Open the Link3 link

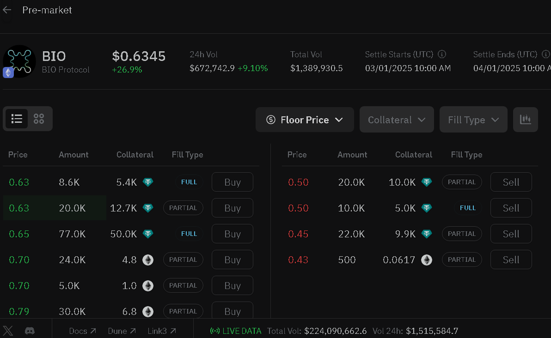162,331
